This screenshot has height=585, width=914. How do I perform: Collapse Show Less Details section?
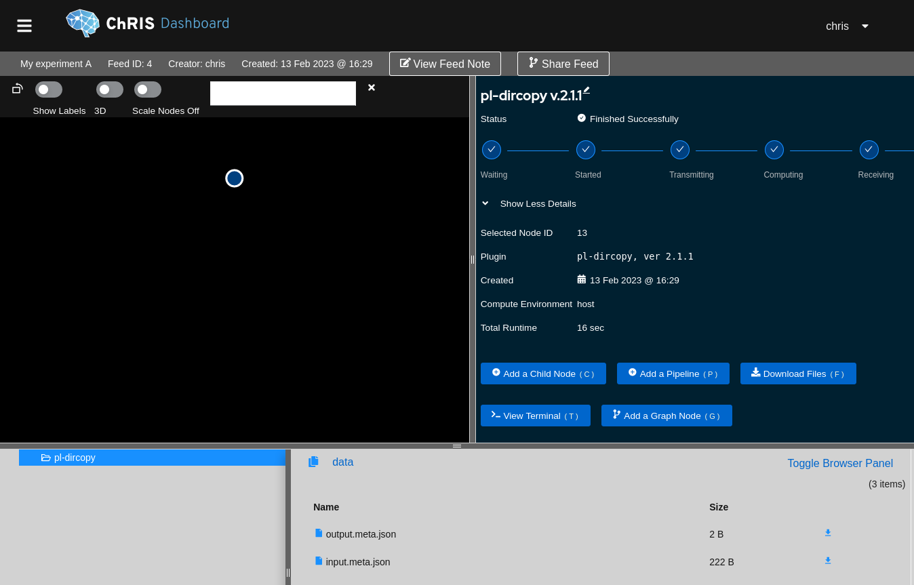529,203
